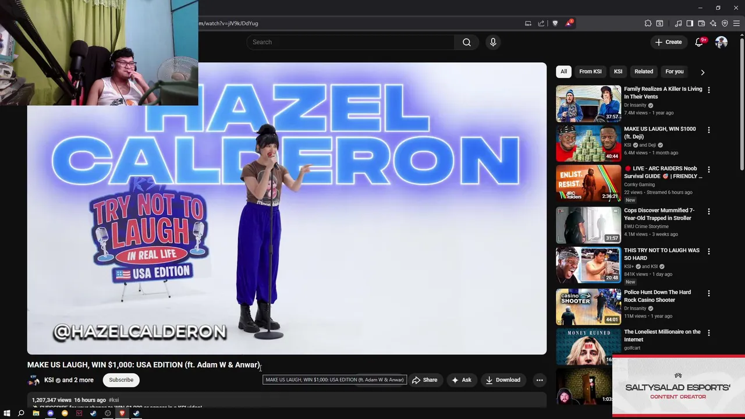The height and width of the screenshot is (419, 745).
Task: Open options for The Loneliest Millionaire video
Action: (x=708, y=333)
